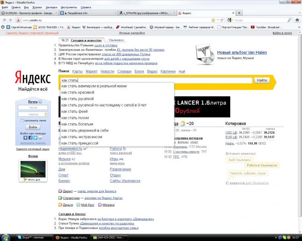
Task: Log in with the Facebook icon
Action: coord(31,138)
